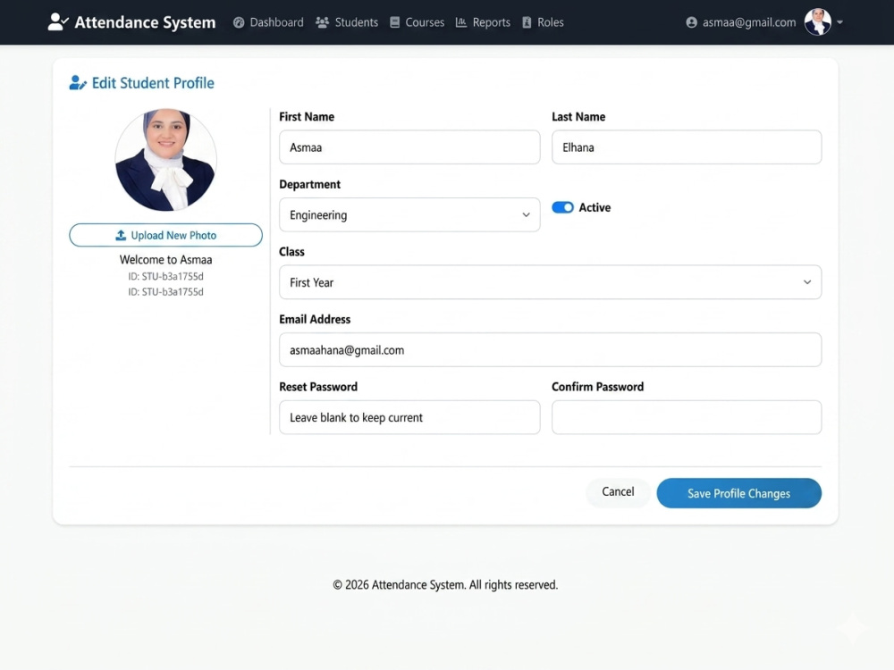View the Reports page
The height and width of the screenshot is (670, 894).
pyautogui.click(x=483, y=22)
